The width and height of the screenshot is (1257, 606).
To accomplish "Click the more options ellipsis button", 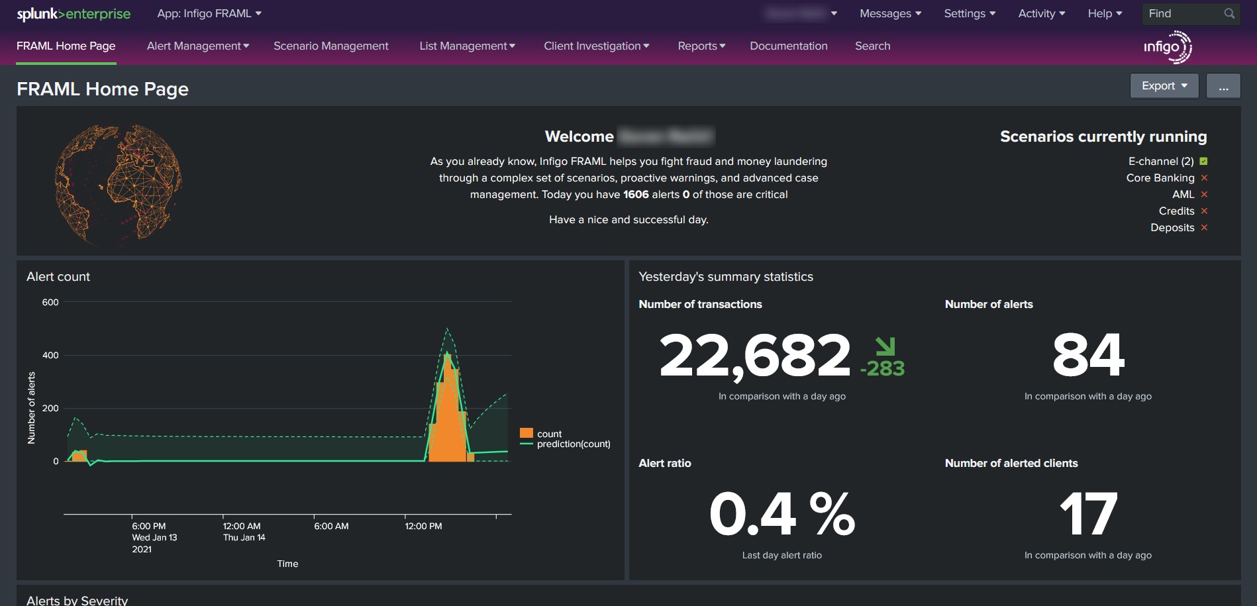I will [1223, 86].
